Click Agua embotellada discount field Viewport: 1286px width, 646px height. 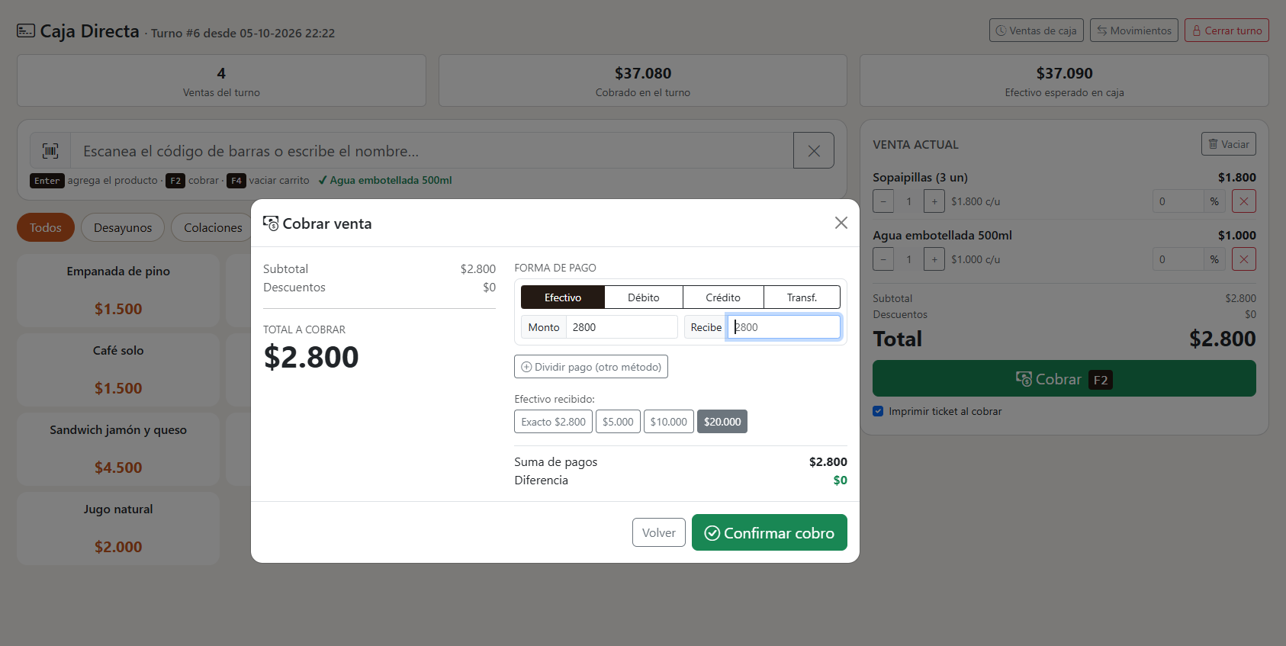(1178, 259)
